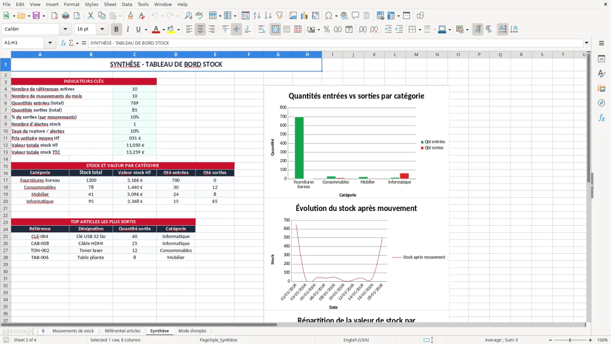Toggle Center Horizontally alignment
The width and height of the screenshot is (611, 344).
(200, 30)
